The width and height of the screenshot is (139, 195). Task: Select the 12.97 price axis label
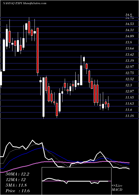pyautogui.click(x=130, y=67)
